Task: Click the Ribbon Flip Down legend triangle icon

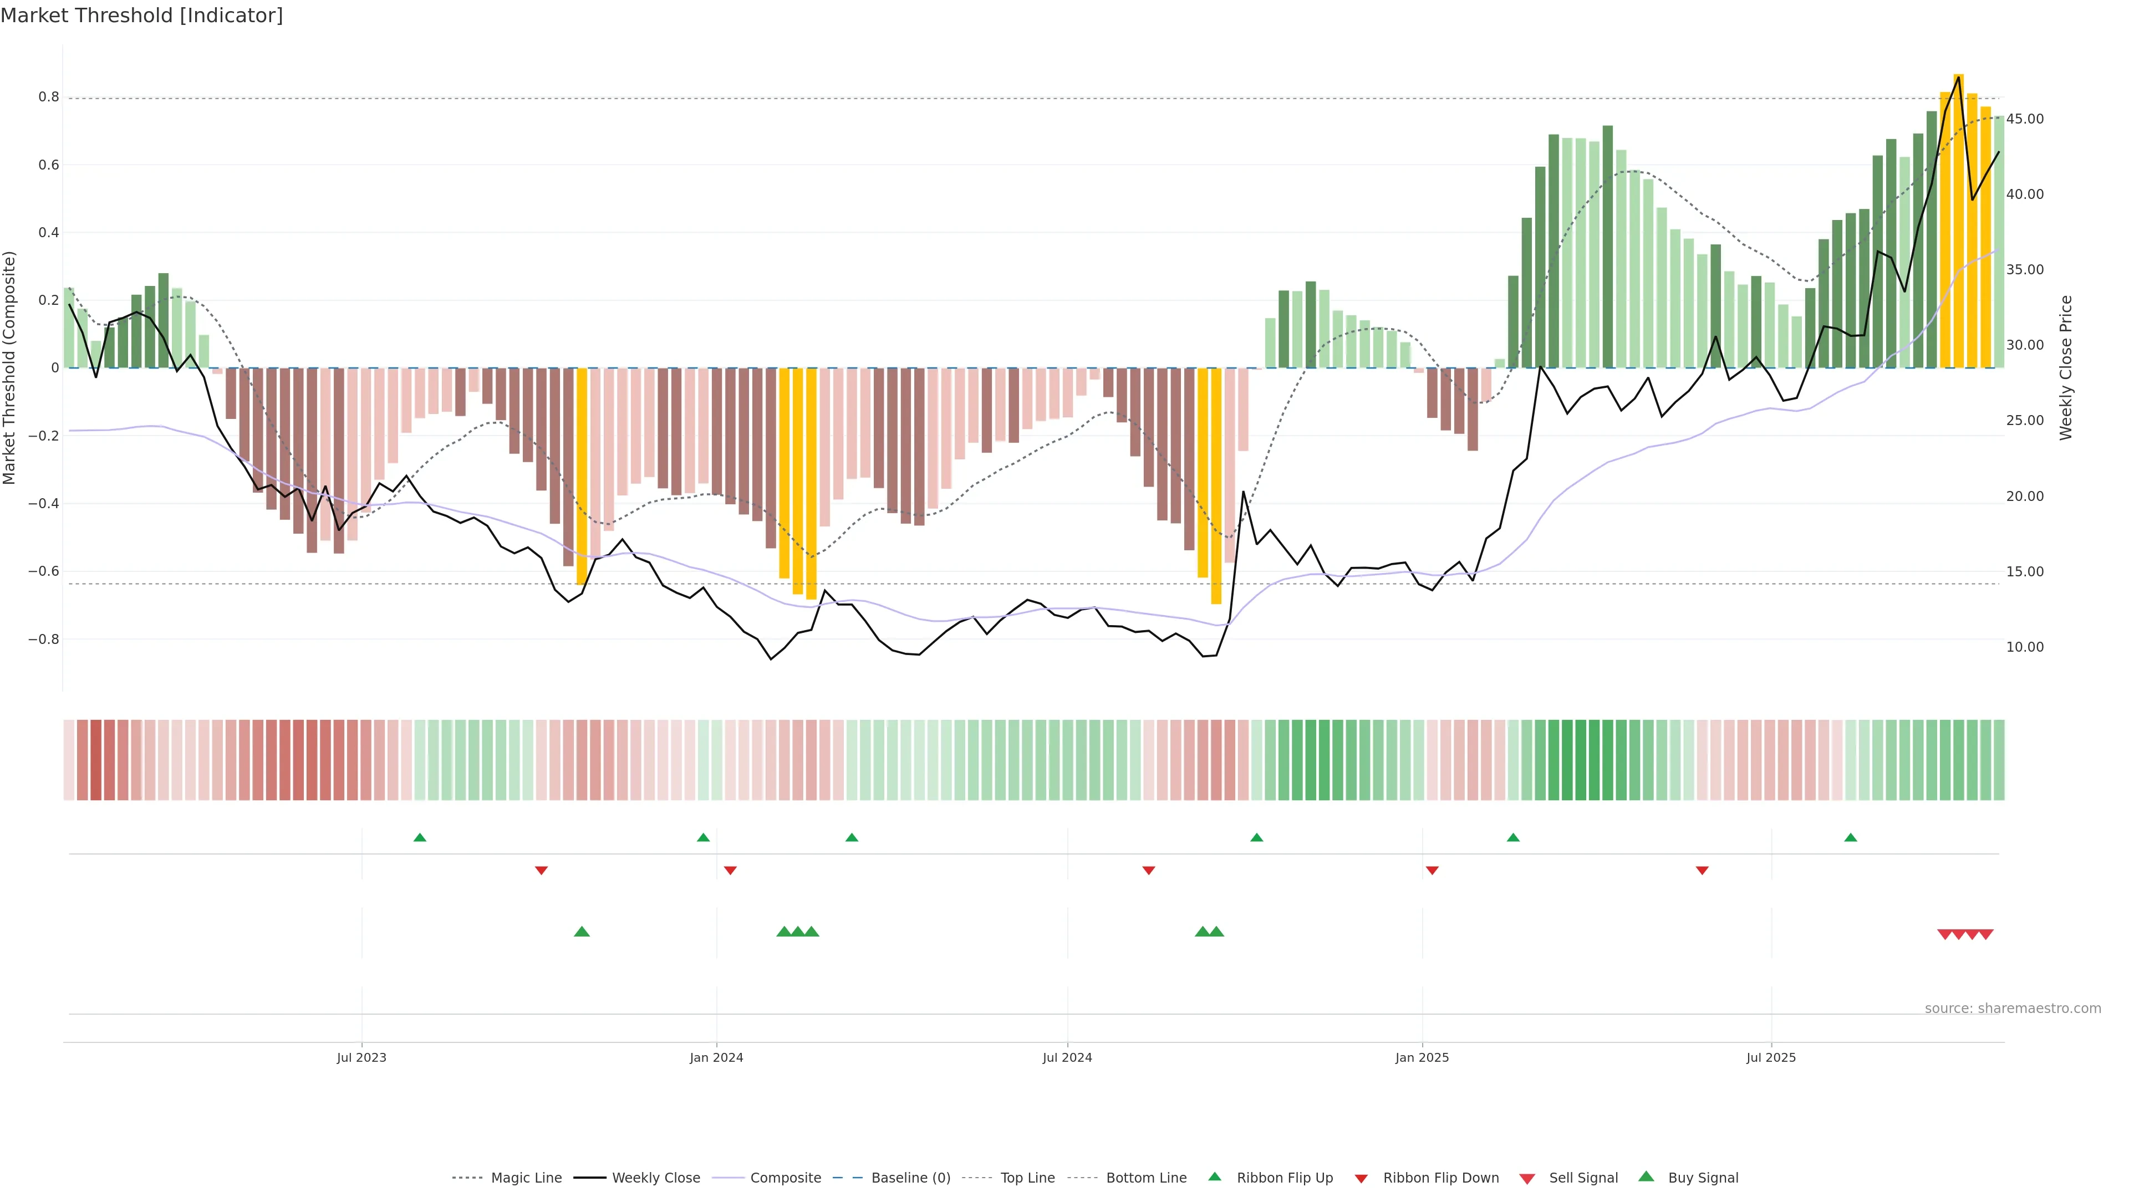Action: [1361, 1178]
